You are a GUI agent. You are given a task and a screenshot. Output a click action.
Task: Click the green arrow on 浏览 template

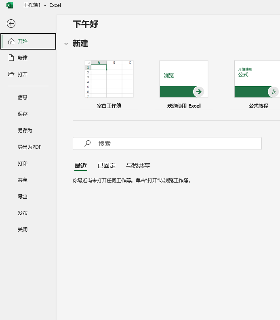pyautogui.click(x=198, y=91)
